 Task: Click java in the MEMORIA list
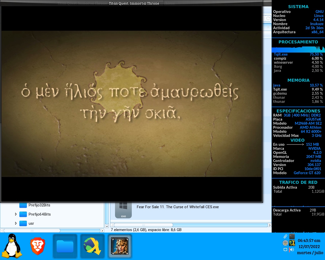point(277,85)
